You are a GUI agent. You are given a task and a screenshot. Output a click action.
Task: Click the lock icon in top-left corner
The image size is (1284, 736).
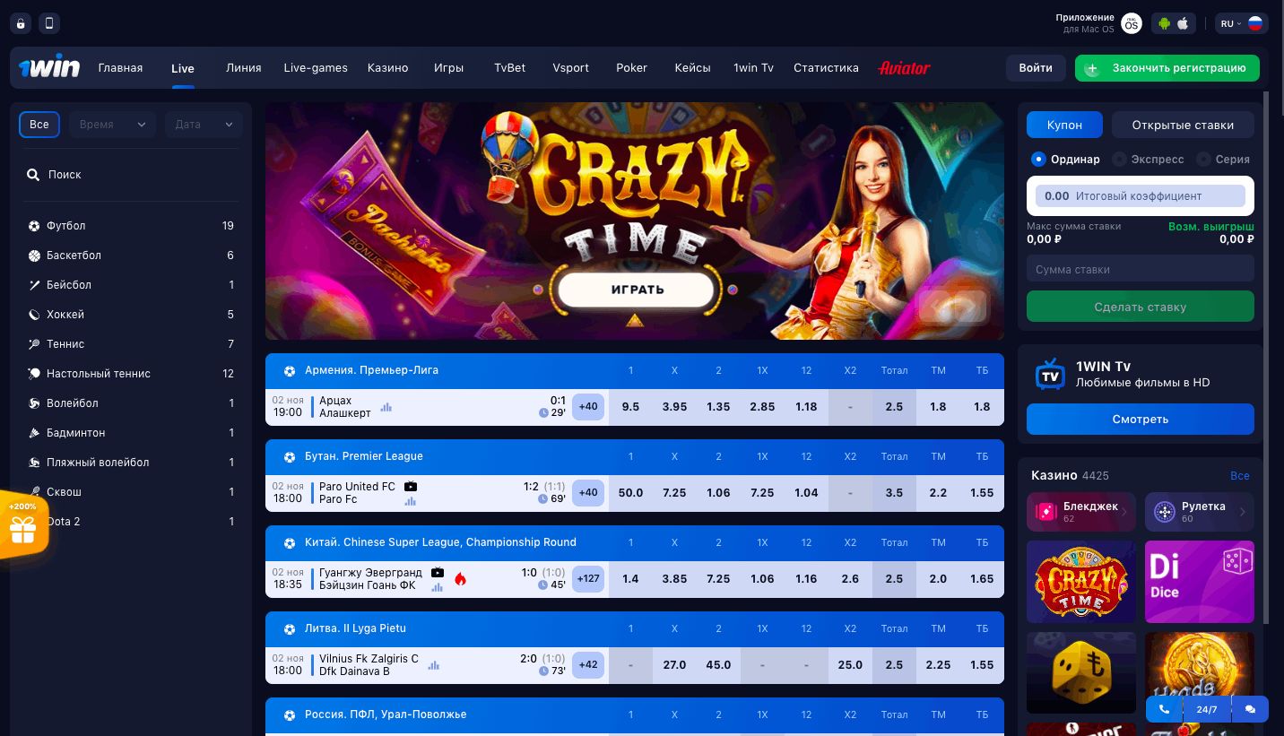click(x=22, y=23)
